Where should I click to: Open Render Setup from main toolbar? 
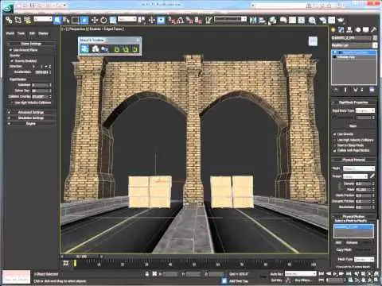(x=322, y=20)
